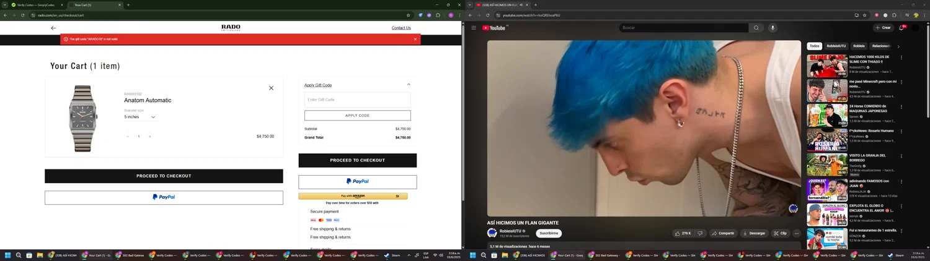
Task: Open the Bracelet size dropdown
Action: tap(140, 117)
